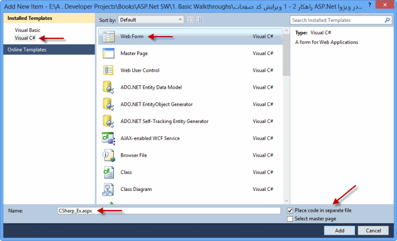Switch to medium icons list view
The height and width of the screenshot is (241, 397).
pos(200,20)
